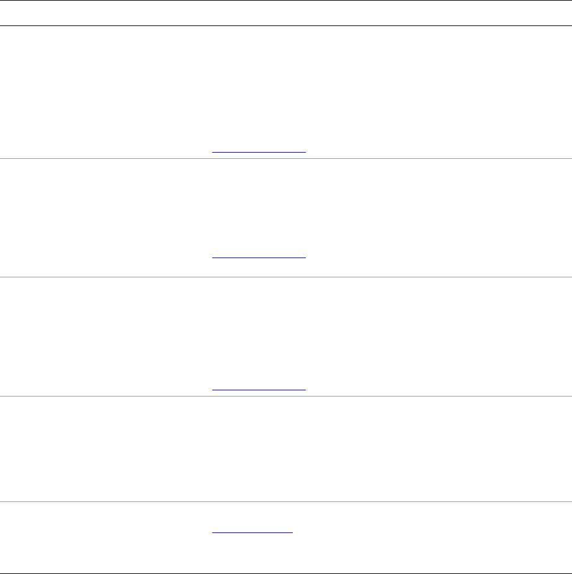Viewport: 572px width, 574px height.
Task: Select the left cell of the second body row
Action: coord(105,217)
